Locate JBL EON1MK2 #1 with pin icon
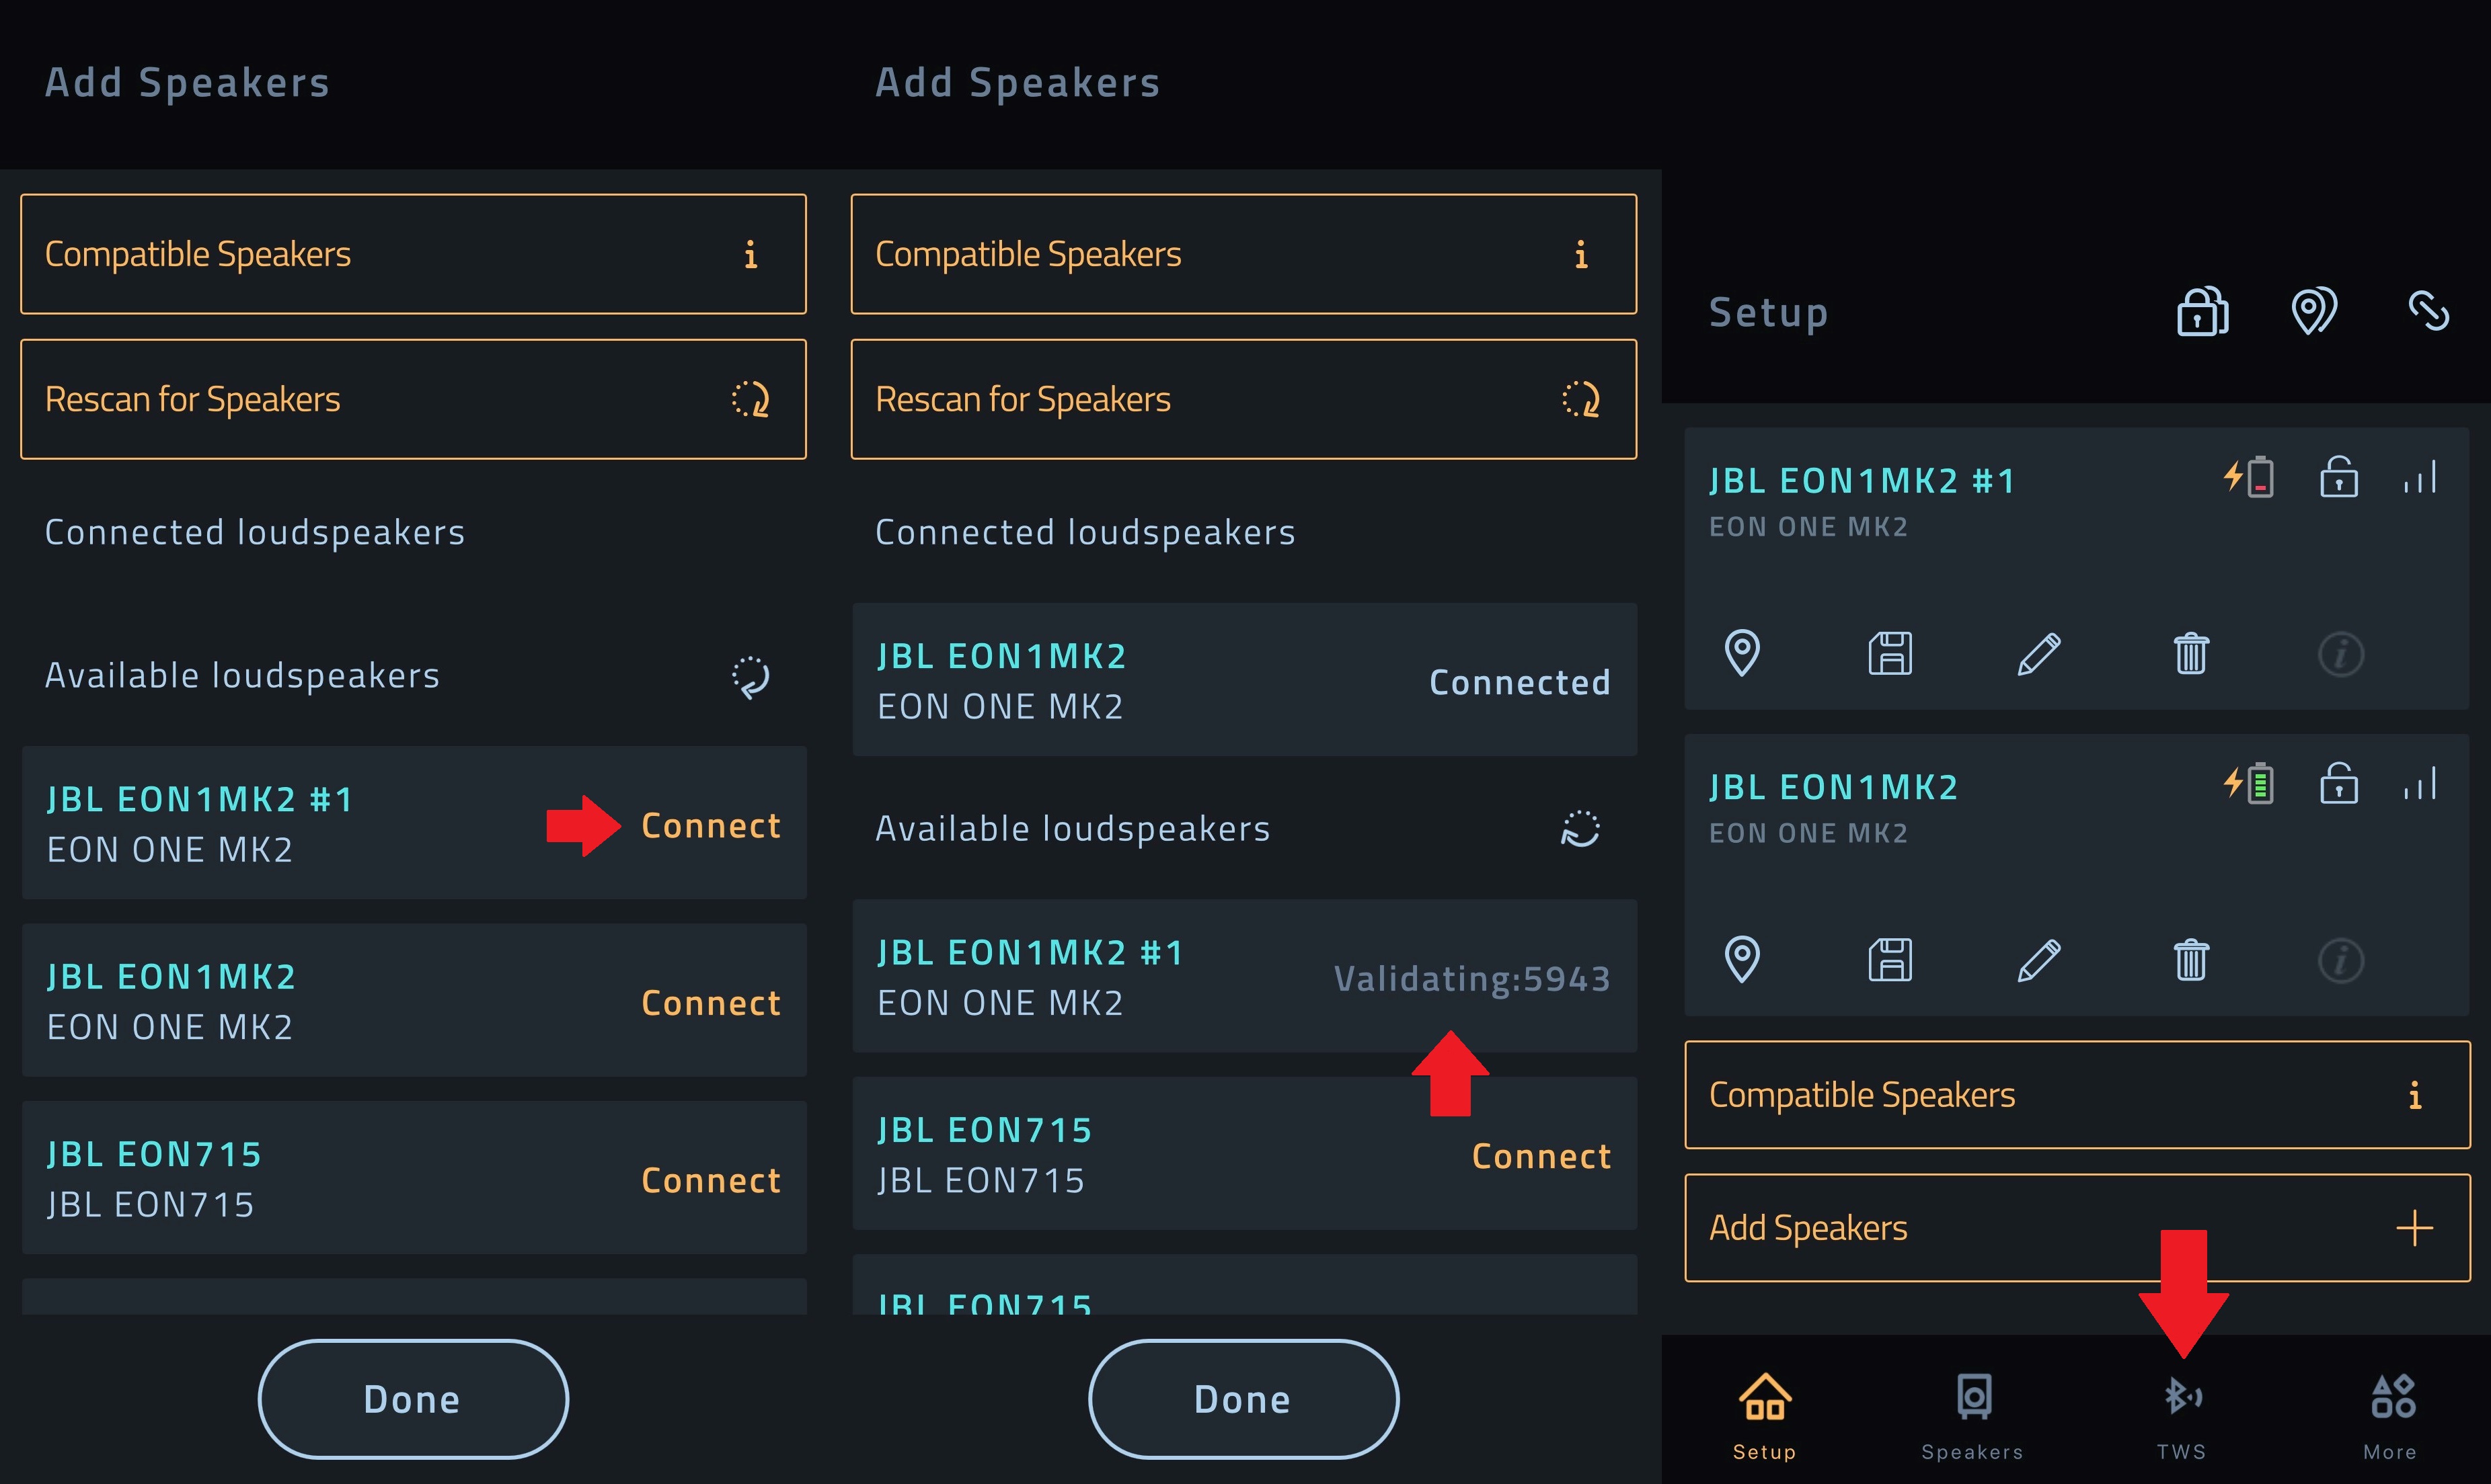This screenshot has width=2491, height=1484. (1742, 654)
